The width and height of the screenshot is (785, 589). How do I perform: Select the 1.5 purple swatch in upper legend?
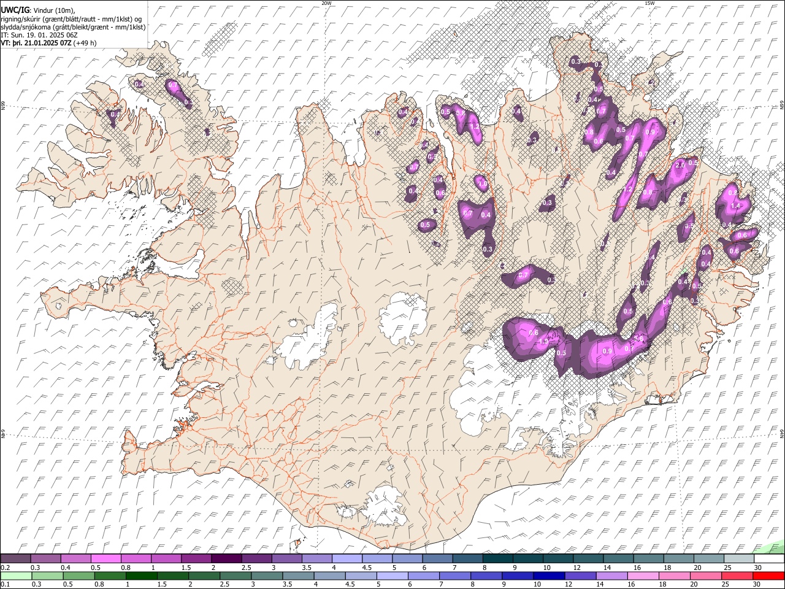196,559
